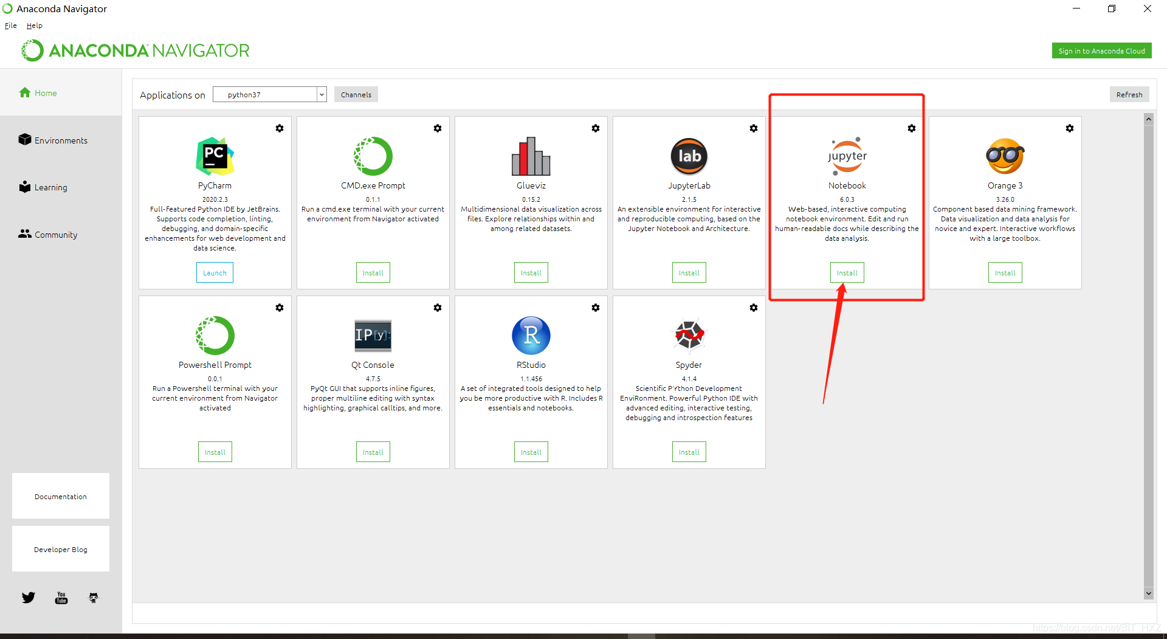The height and width of the screenshot is (639, 1167).
Task: Click the Qt Console version 4.7.5 text
Action: pyautogui.click(x=373, y=379)
